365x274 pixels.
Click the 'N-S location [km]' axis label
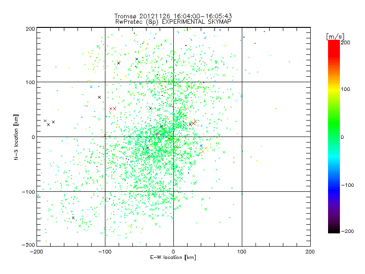(x=16, y=137)
